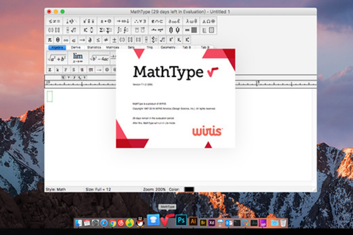Open the boxes templates palette
Screen dimensions: 353x235
(x=208, y=30)
